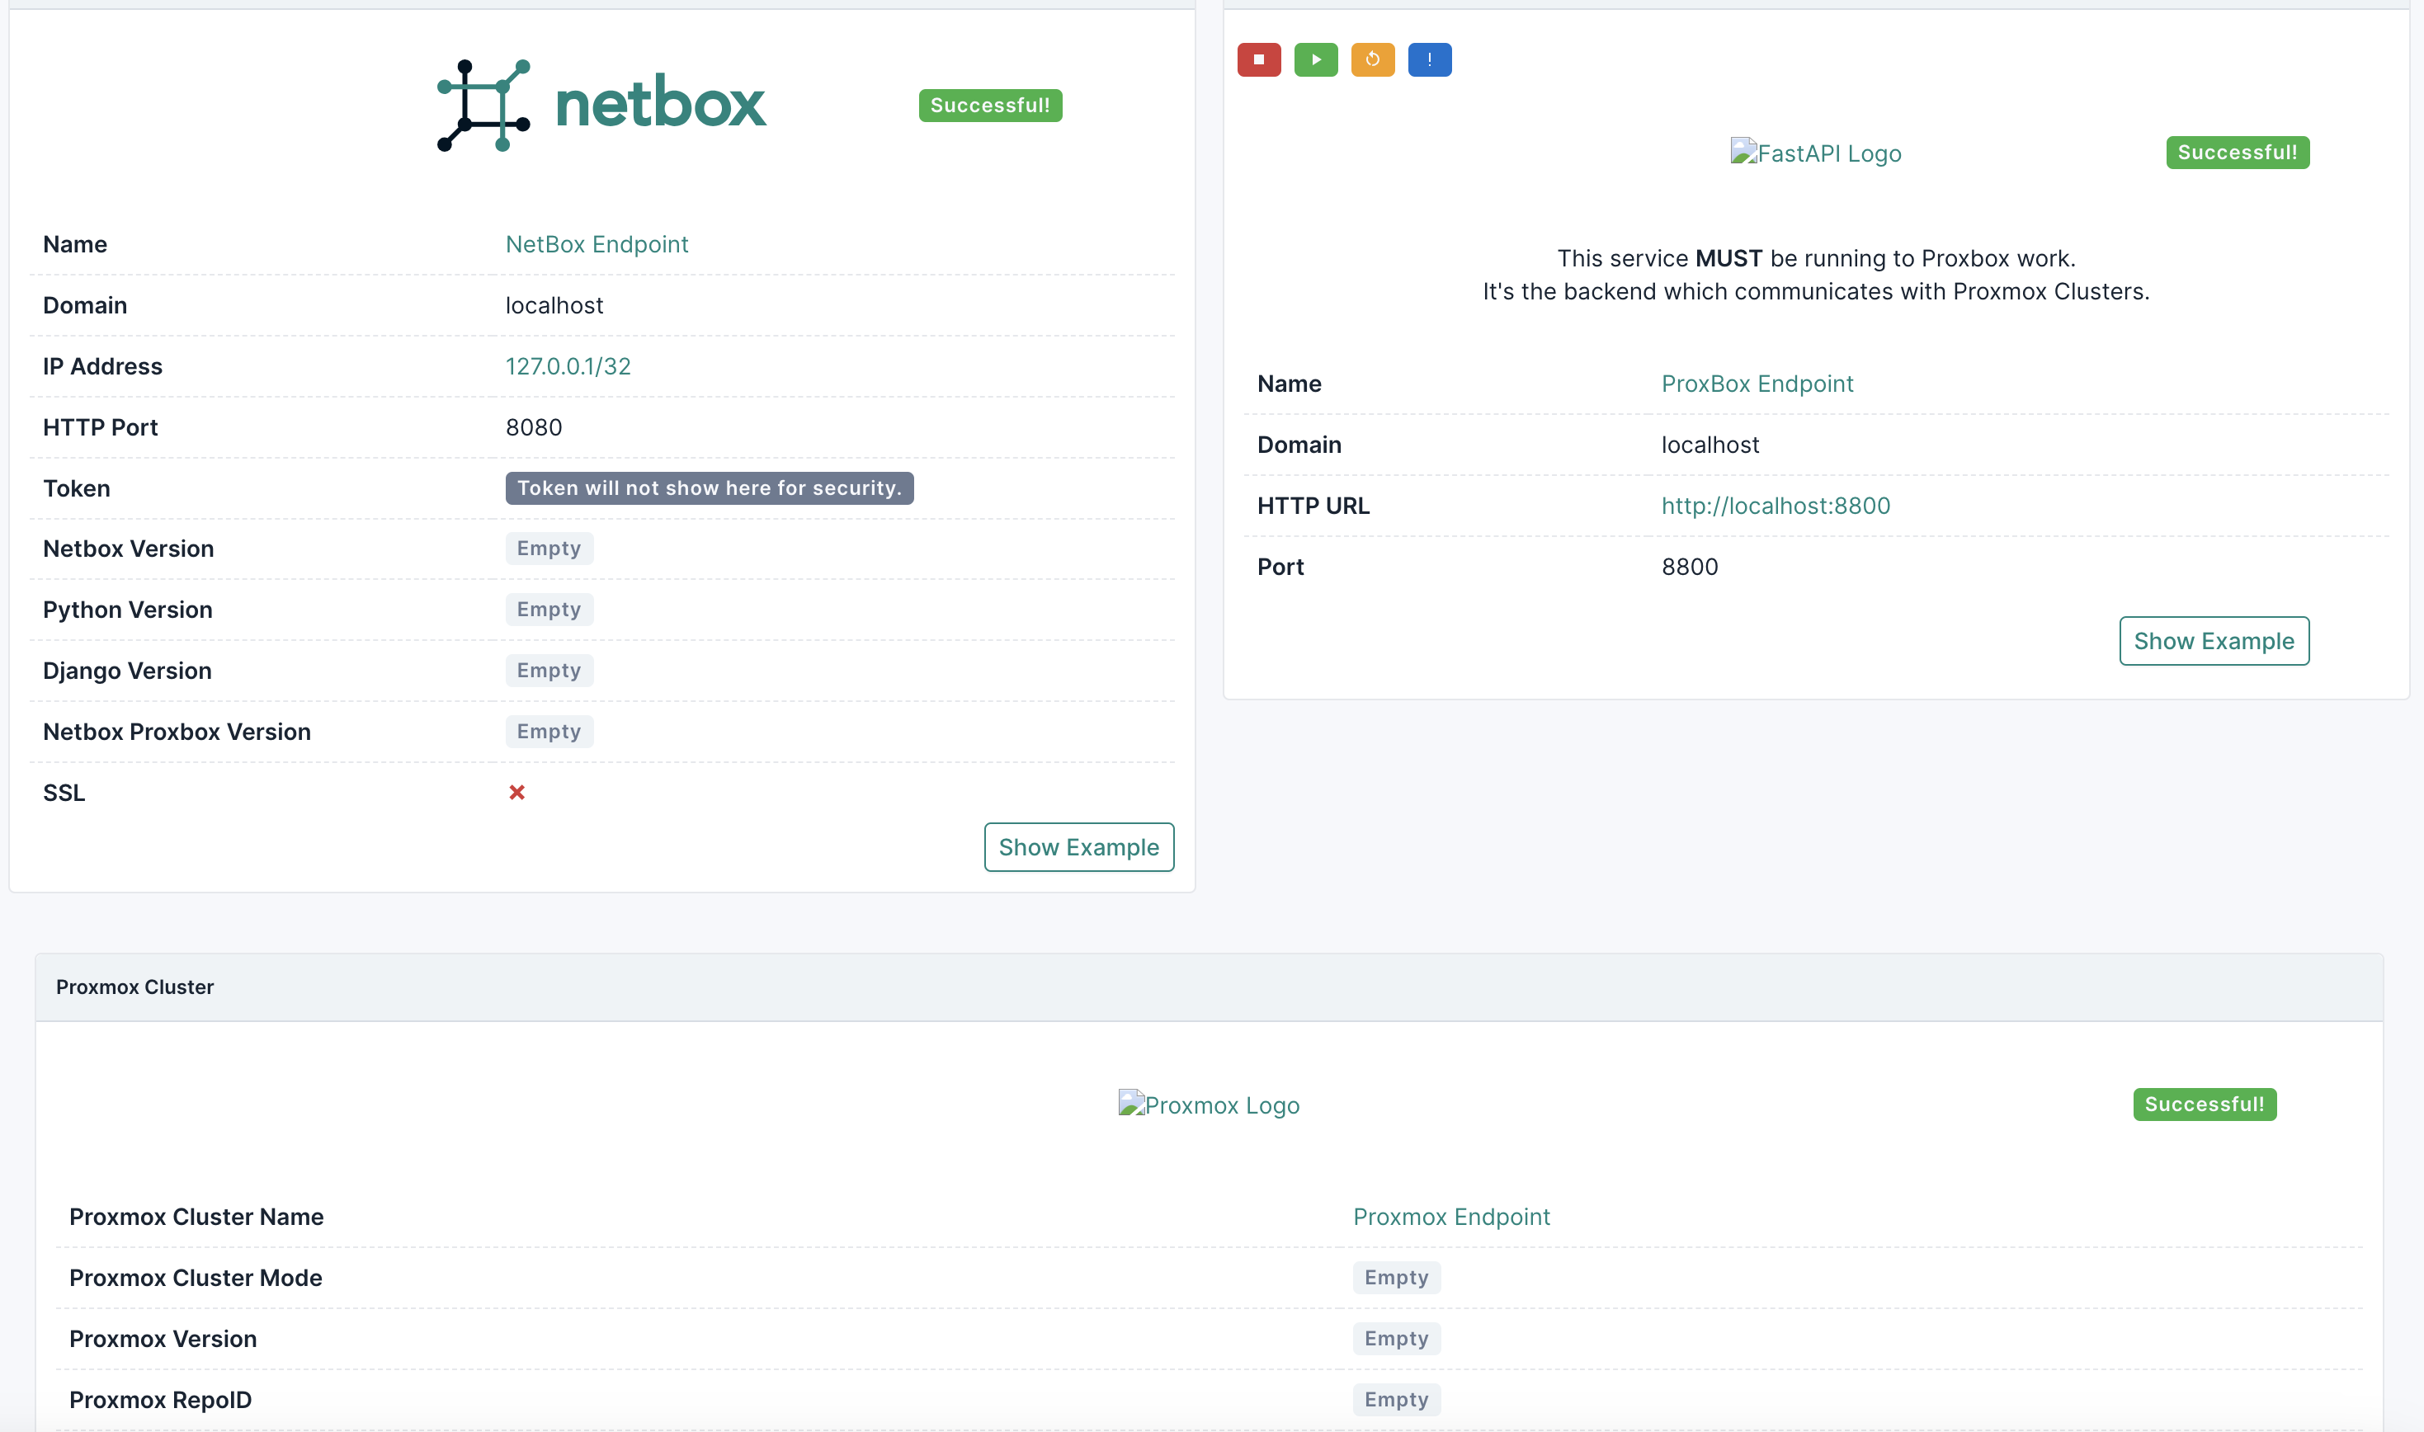
Task: Click the blue exclamation status button
Action: pyautogui.click(x=1429, y=60)
